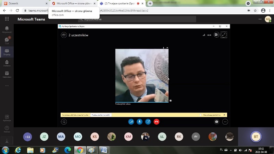274x154 pixels.
Task: Turn off the camera in Skype meeting
Action: tap(131, 121)
